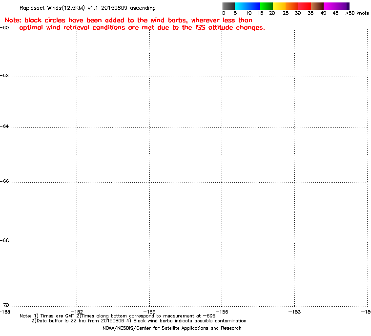Screen dimensions: 371x336
Task: Click the red 'Note: black circles' warning line
Action: pos(128,20)
